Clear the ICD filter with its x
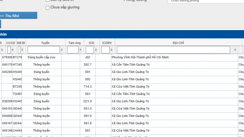Screen dimensions: 244x137 pyautogui.click(x=96, y=50)
